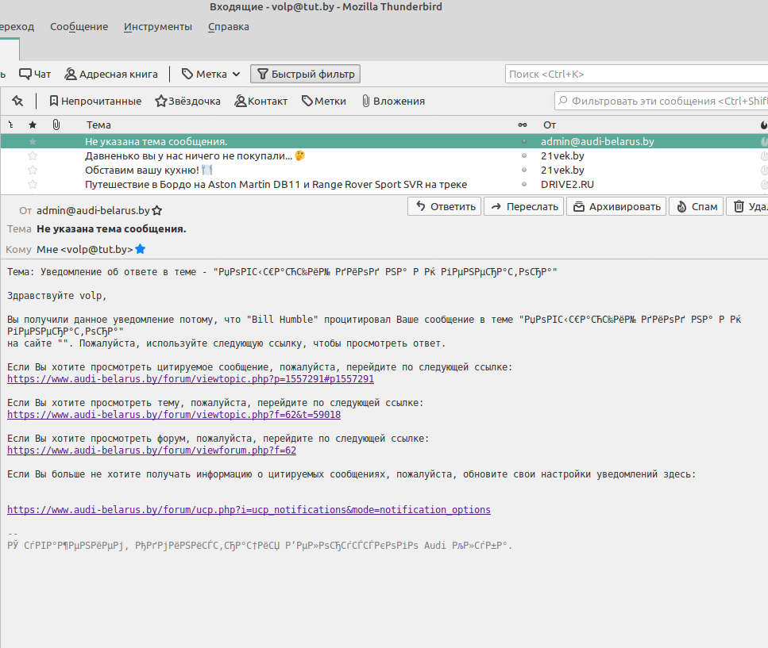Toggle the Вложения (Attachments) filter
768x648 pixels.
[x=392, y=101]
